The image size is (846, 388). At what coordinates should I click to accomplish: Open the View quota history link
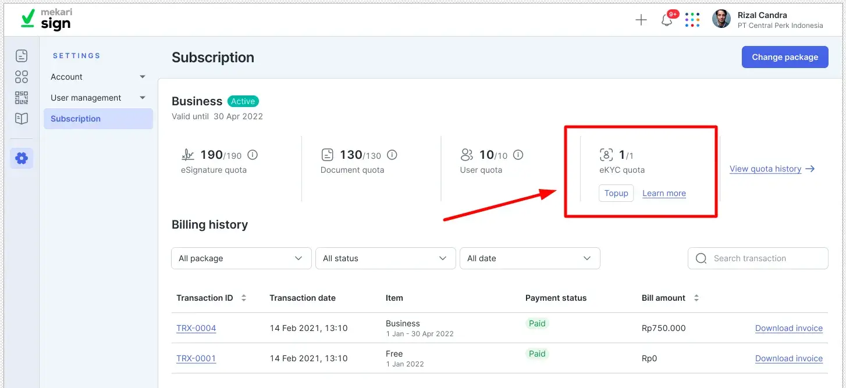pos(767,168)
